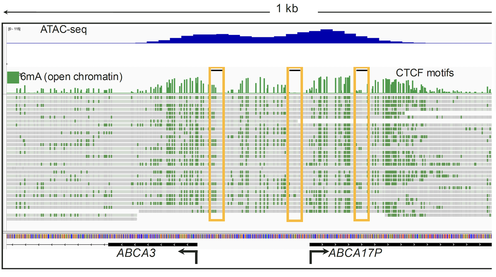The image size is (496, 277).
Task: Click the 6mA (open chromatin) track label
Action: click(72, 77)
